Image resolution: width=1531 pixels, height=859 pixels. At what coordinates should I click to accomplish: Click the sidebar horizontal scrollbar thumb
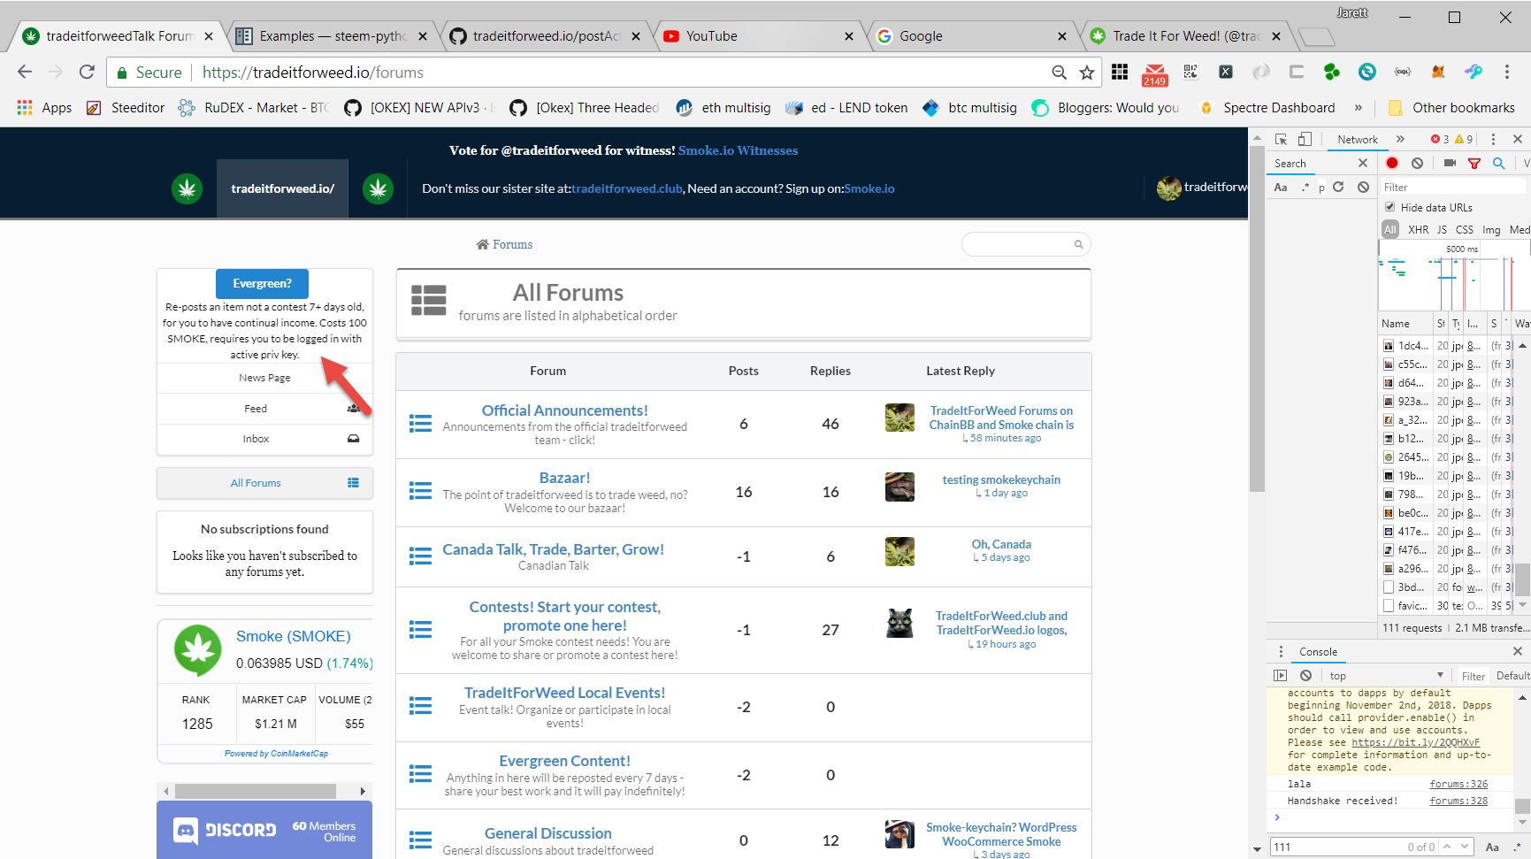point(256,791)
